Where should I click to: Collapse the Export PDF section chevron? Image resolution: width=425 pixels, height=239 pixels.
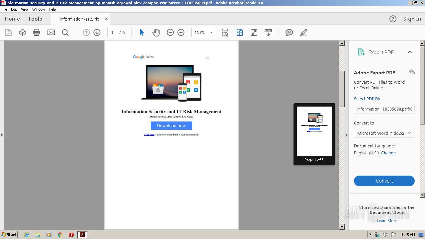(410, 52)
